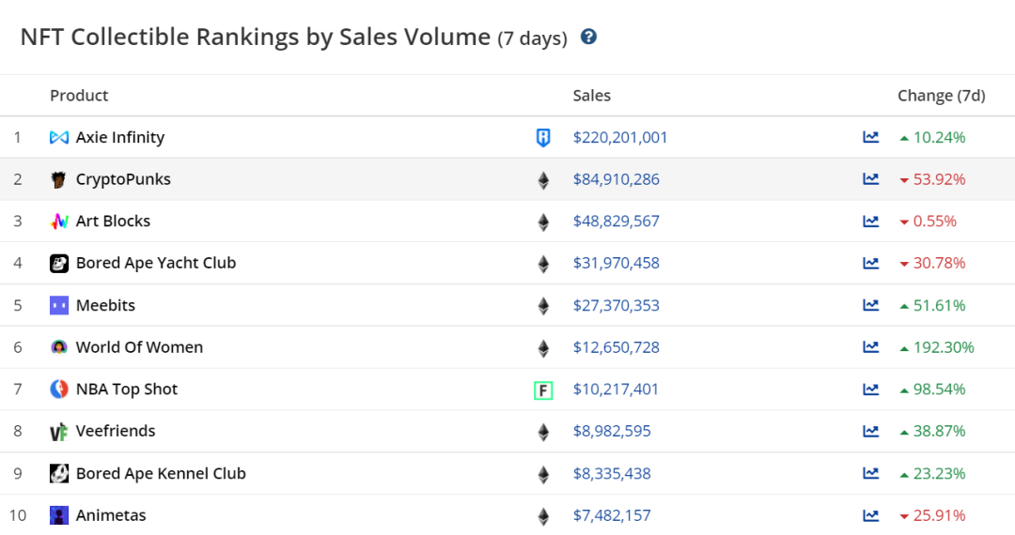1015x535 pixels.
Task: Click the Art Blocks logo icon
Action: coord(59,222)
